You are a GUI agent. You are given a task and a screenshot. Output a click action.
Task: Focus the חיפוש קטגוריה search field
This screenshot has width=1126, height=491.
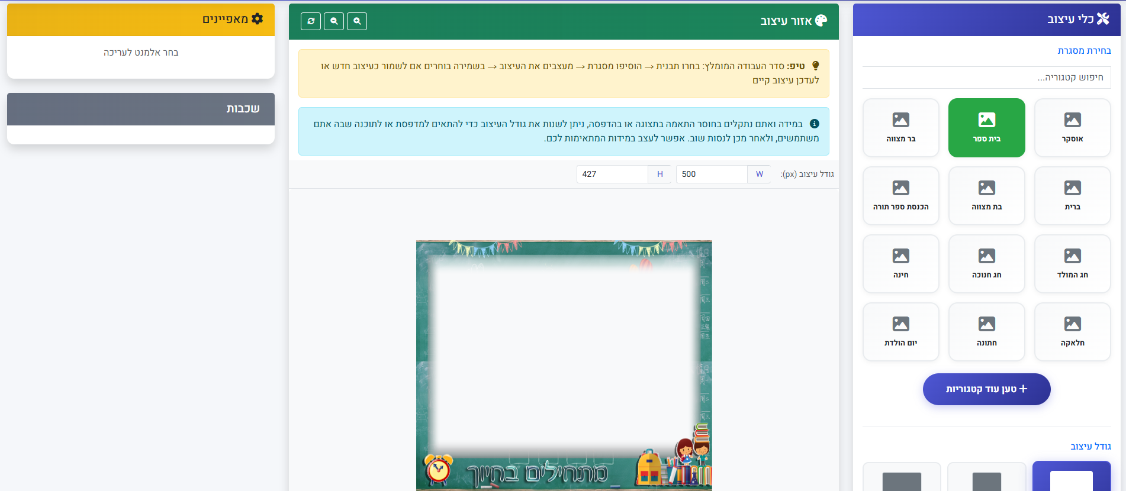986,77
